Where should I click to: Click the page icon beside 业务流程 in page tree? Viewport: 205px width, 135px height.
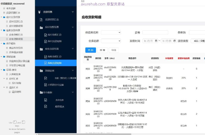4,8
